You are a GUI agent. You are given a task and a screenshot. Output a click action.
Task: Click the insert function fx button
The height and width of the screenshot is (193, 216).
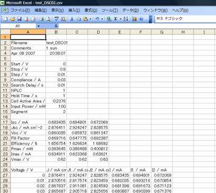[x=56, y=26]
